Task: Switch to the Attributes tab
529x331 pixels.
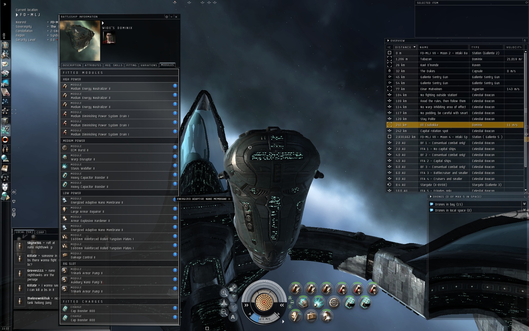Action: (93, 65)
